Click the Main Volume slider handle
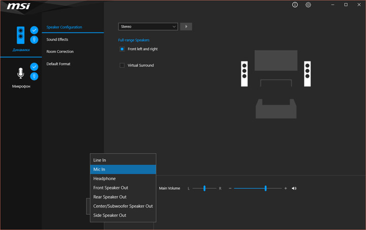This screenshot has height=230, width=366. pyautogui.click(x=265, y=188)
